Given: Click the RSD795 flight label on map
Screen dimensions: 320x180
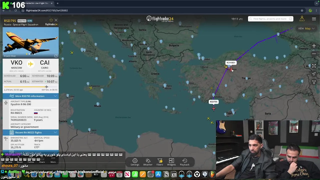Looking at the screenshot, I should point(214,102).
